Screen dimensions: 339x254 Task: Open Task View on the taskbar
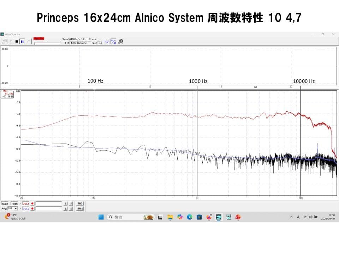(160, 217)
